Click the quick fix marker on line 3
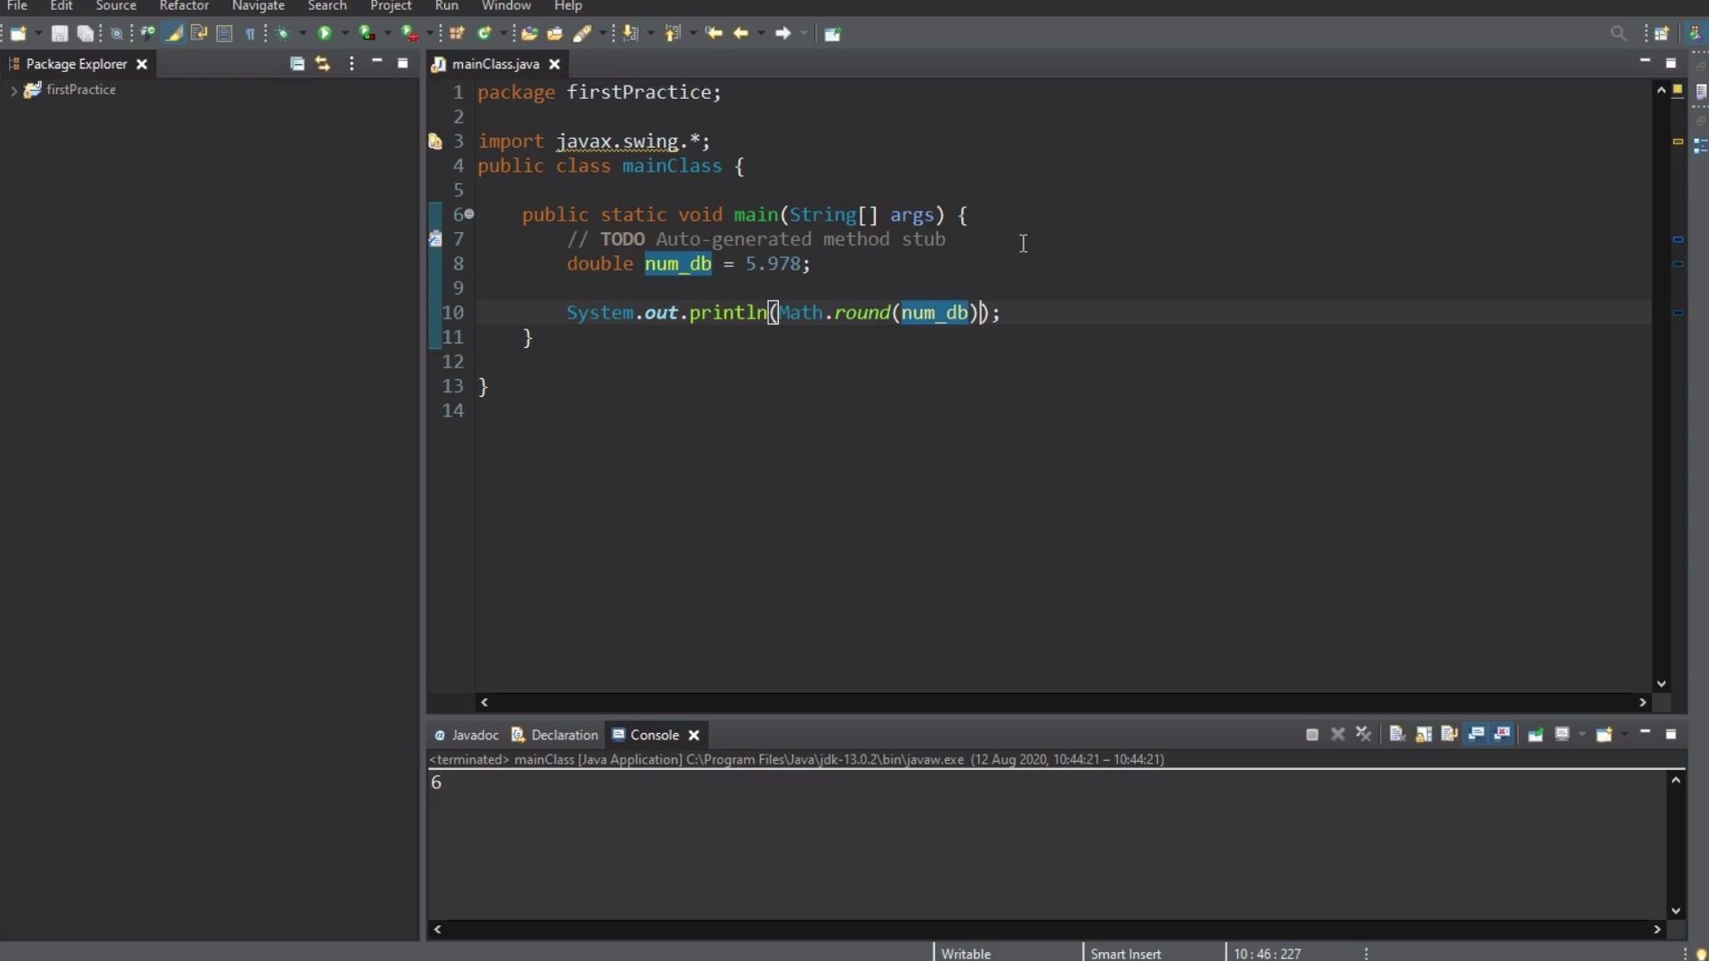The width and height of the screenshot is (1709, 961). click(435, 141)
